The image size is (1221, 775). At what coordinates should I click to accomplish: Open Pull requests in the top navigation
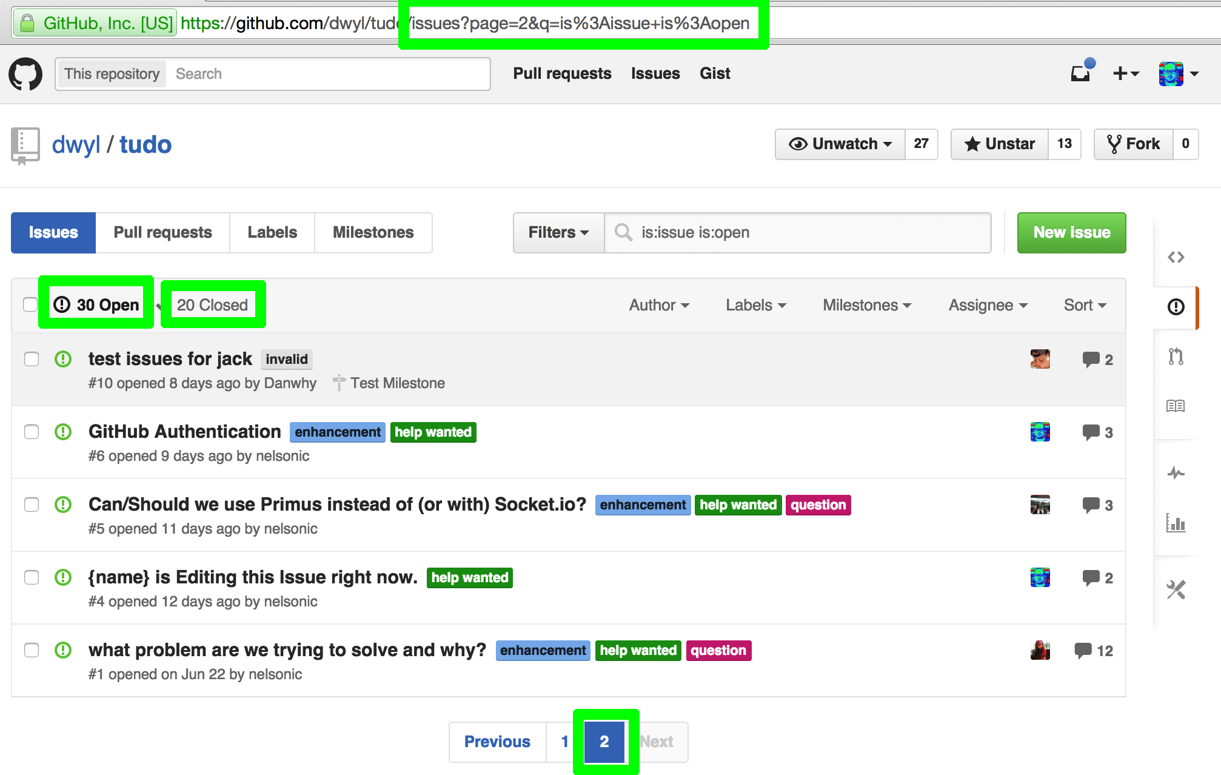(562, 73)
